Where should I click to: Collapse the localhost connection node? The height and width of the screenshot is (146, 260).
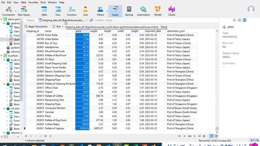coord(2,56)
